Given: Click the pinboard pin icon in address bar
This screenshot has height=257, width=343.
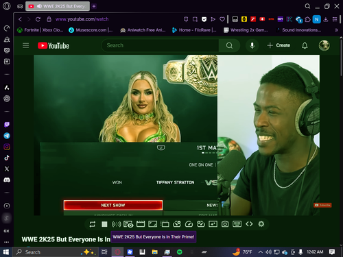Looking at the screenshot, I should (x=186, y=19).
